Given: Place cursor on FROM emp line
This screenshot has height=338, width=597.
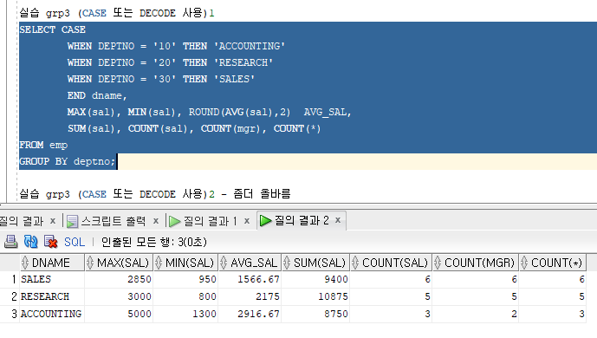Looking at the screenshot, I should (43, 145).
